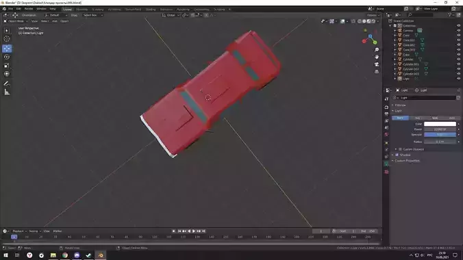Activate the Rotate tool
The height and width of the screenshot is (260, 463).
click(7, 57)
